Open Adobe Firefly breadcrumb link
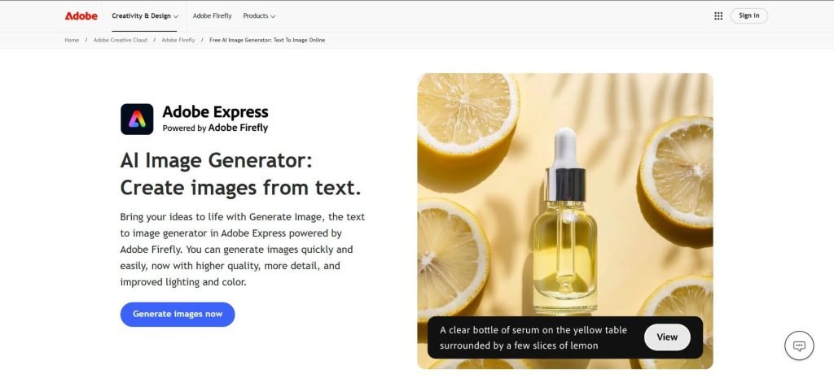This screenshot has width=834, height=378. pos(178,41)
